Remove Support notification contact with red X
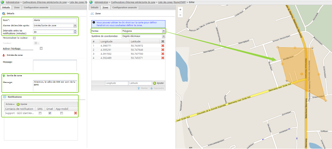332x149 pixels. coord(75,113)
